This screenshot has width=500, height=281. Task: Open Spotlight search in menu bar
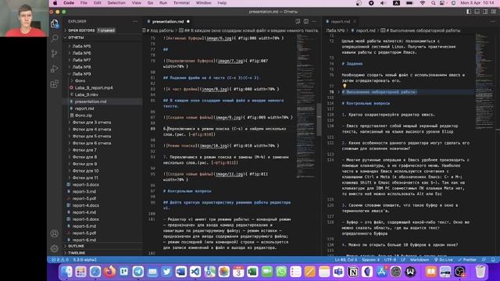point(433,3)
